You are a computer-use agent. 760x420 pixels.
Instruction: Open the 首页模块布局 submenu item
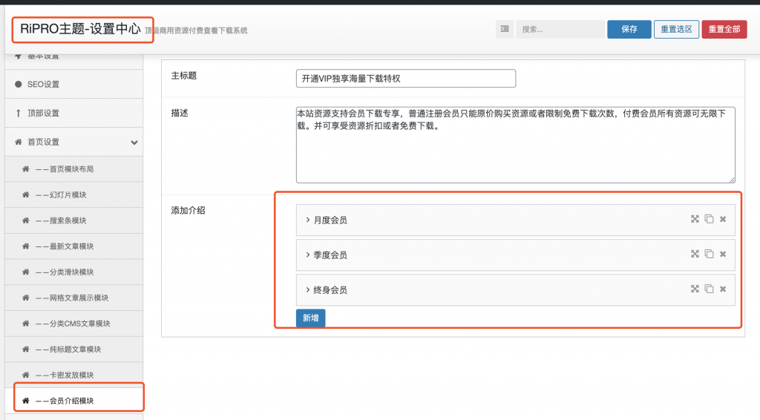click(73, 169)
